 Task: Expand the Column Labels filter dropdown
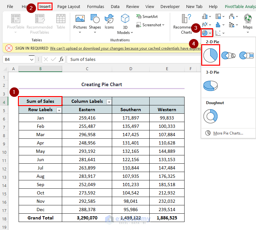[109, 102]
